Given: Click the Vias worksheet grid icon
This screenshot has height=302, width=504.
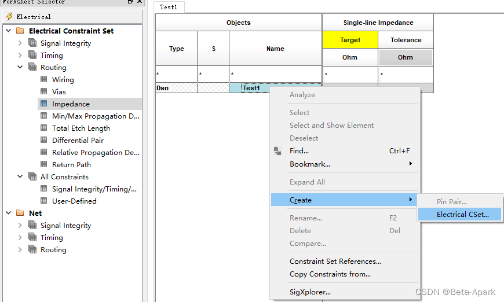Looking at the screenshot, I should pyautogui.click(x=44, y=92).
